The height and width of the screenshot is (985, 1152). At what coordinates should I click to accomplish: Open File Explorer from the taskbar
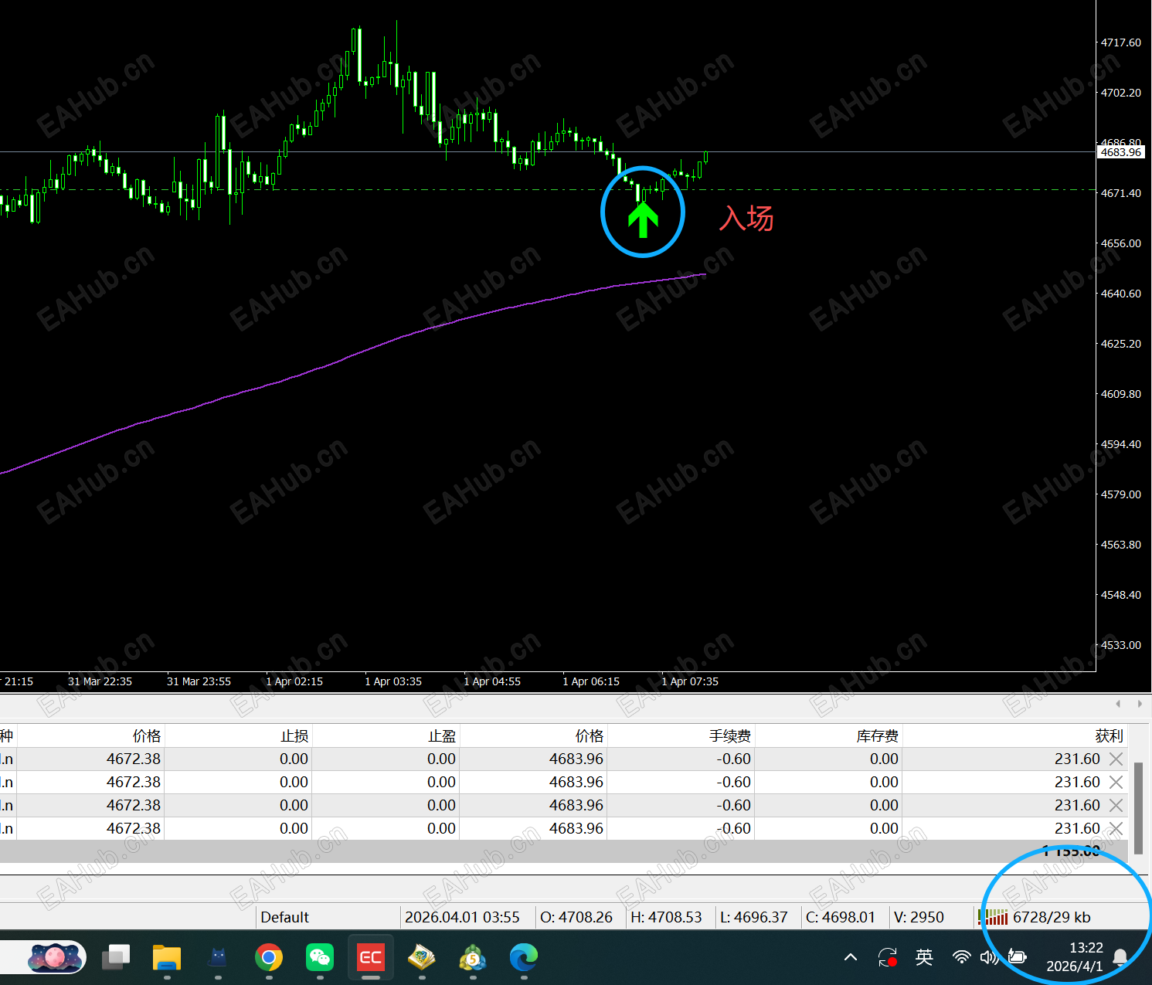167,958
